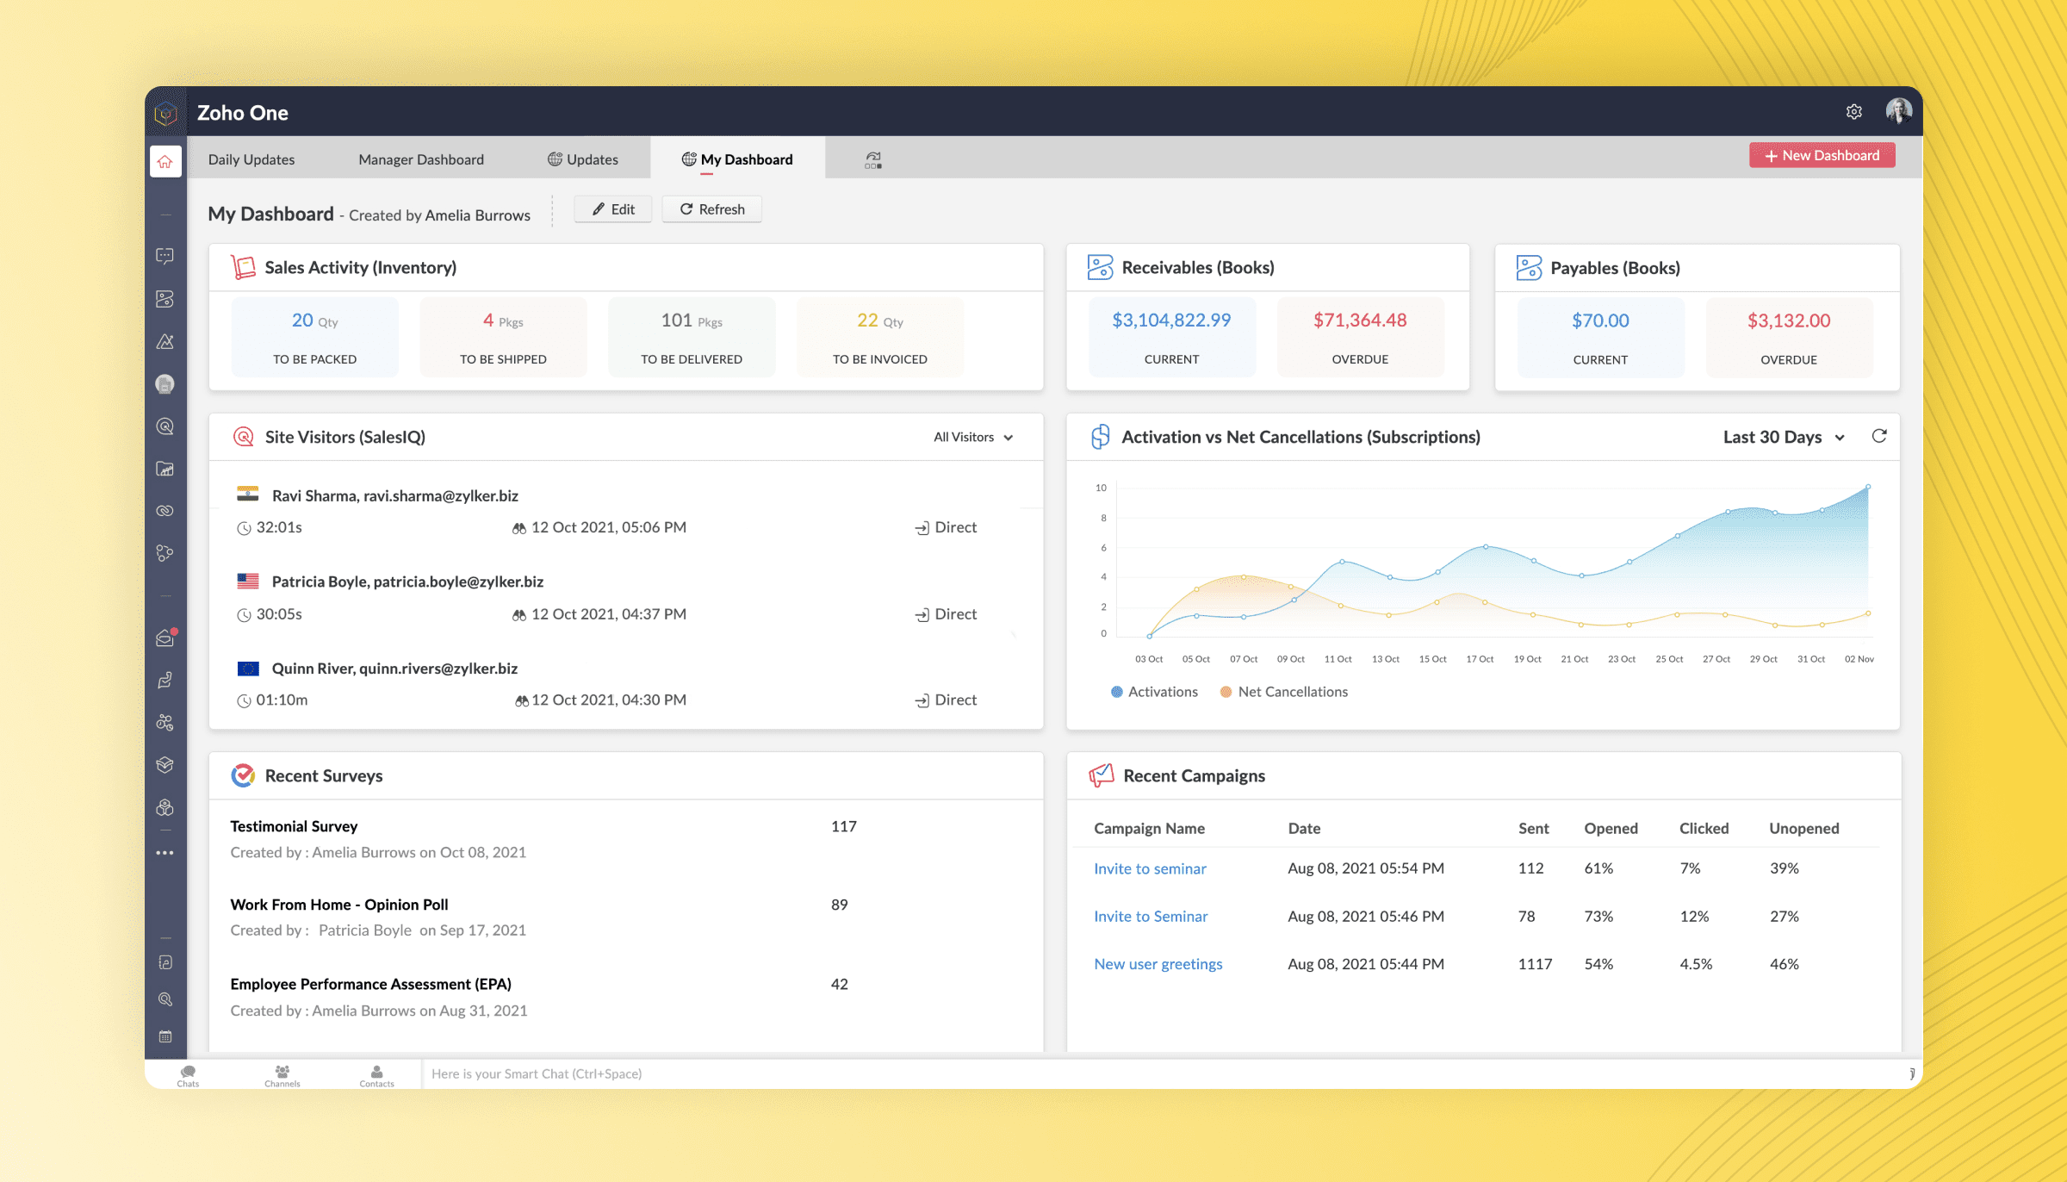
Task: Open the notebook icon in lower sidebar
Action: [x=165, y=962]
